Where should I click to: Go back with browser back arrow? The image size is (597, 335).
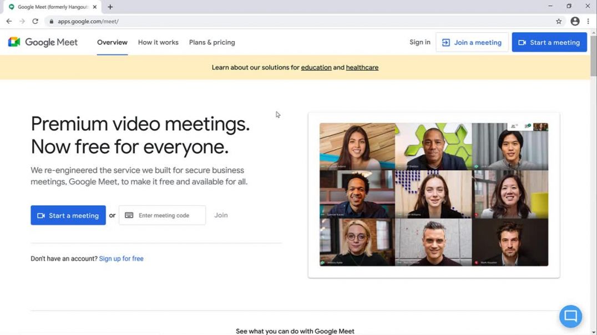pyautogui.click(x=9, y=21)
